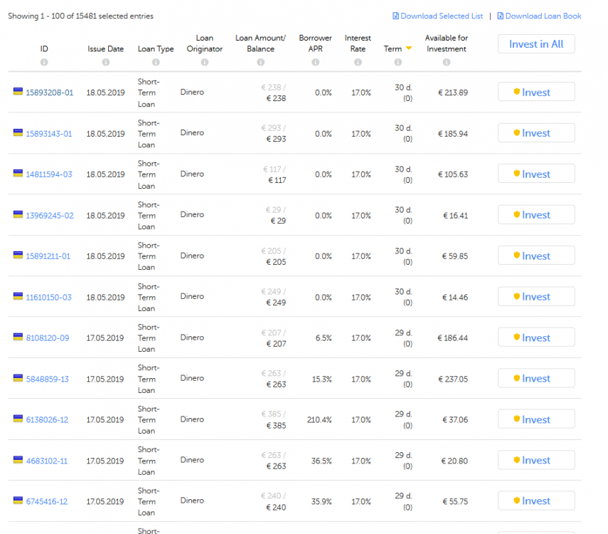The image size is (608, 534).
Task: Open the Download Loan Book link
Action: [539, 16]
